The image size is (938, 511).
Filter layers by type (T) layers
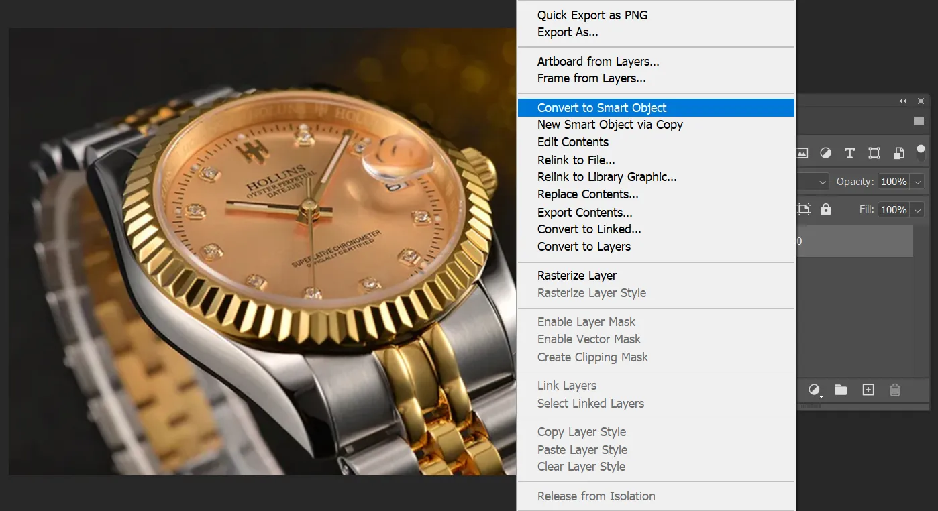[x=849, y=153]
